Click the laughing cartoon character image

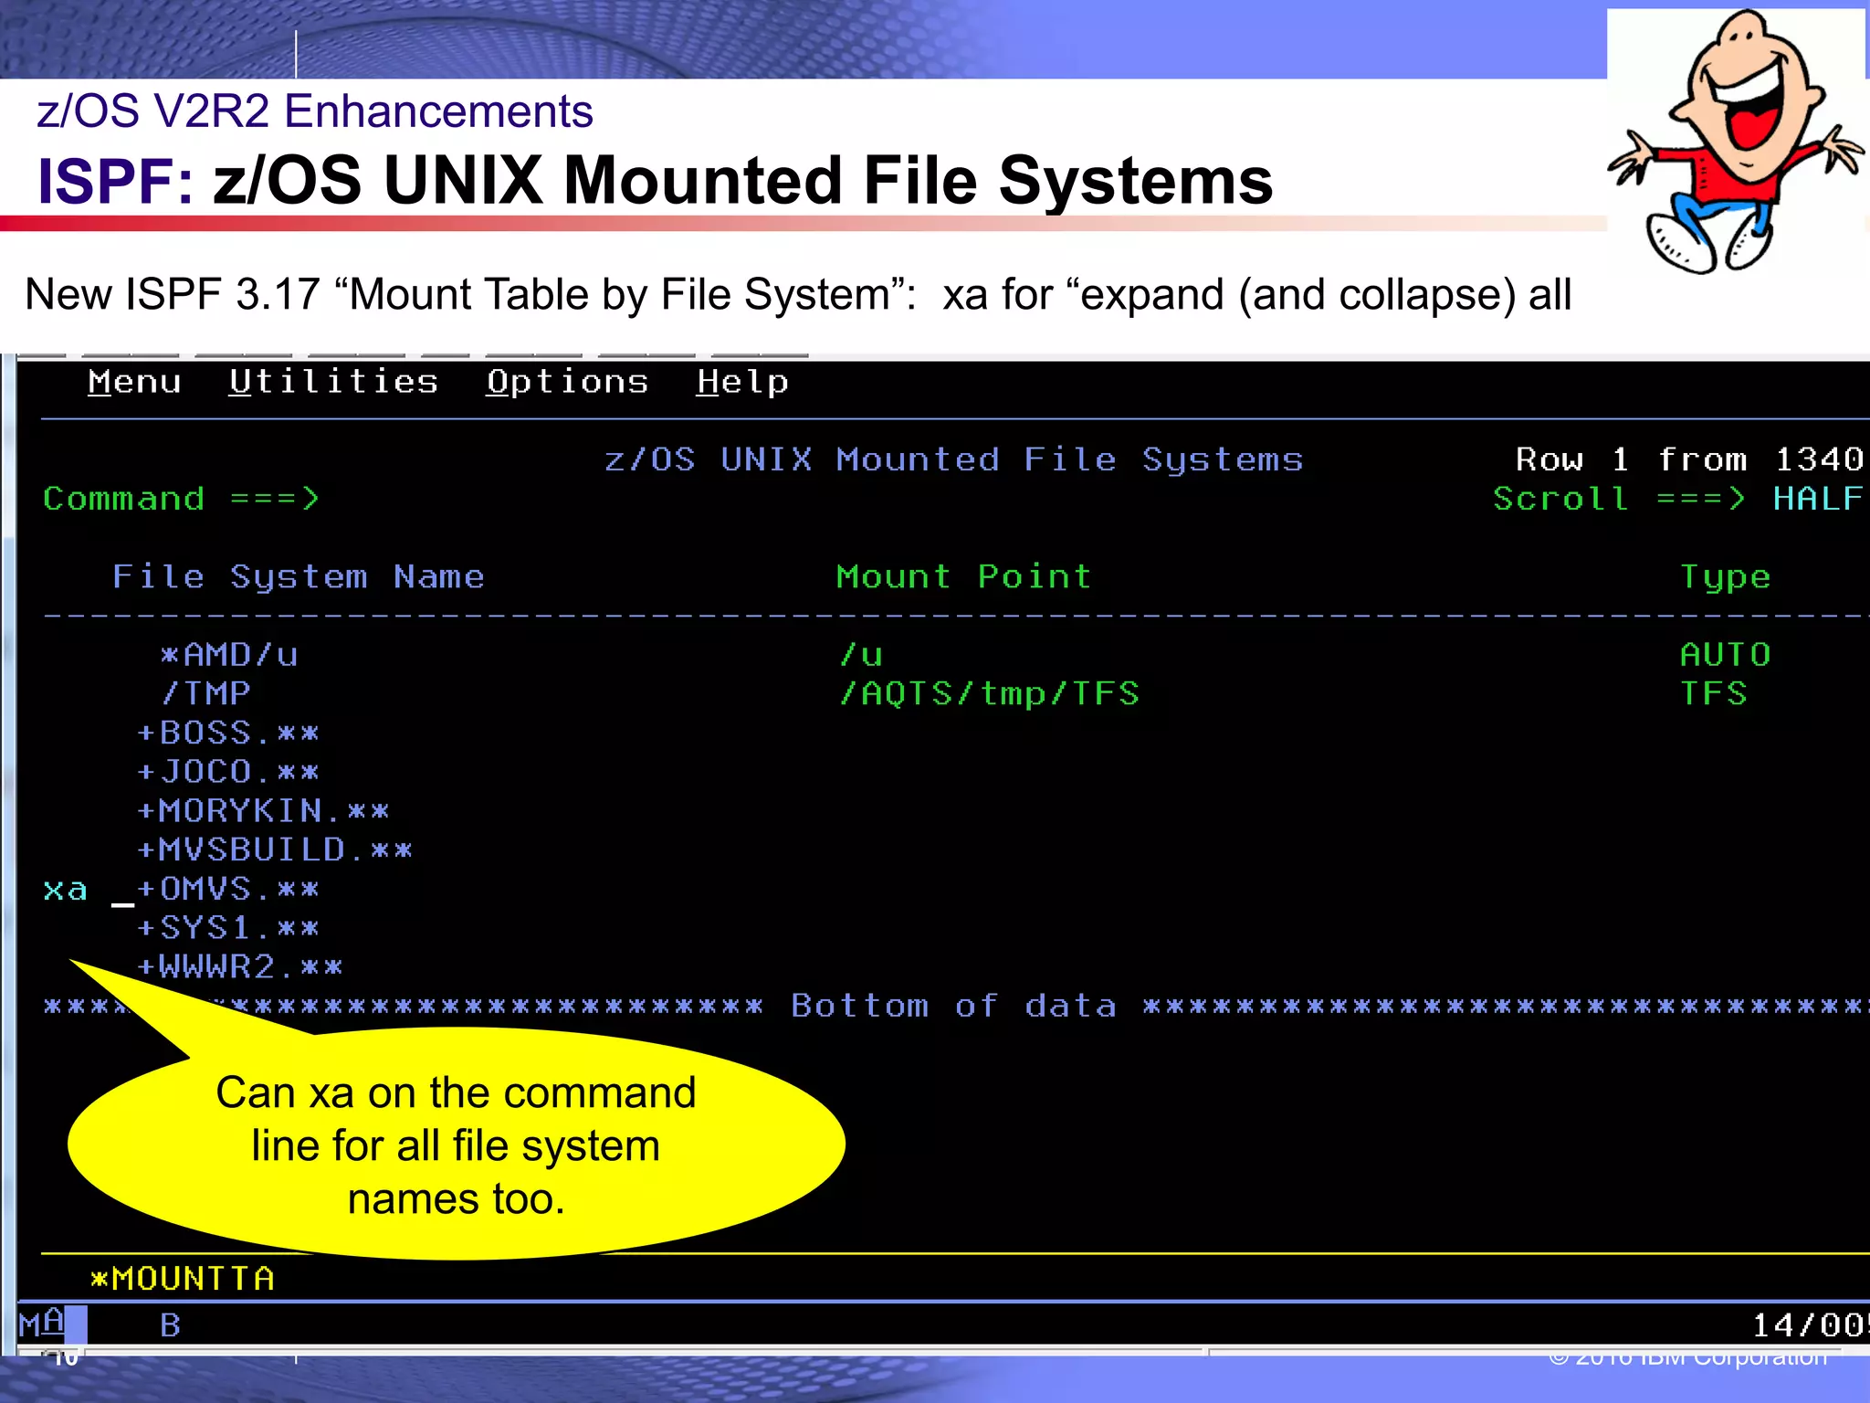[x=1737, y=141]
